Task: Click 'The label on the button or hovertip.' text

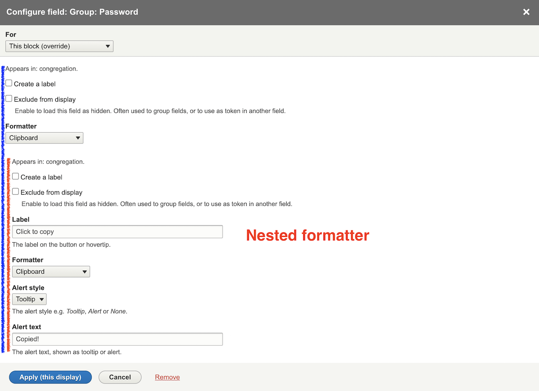Action: click(61, 245)
